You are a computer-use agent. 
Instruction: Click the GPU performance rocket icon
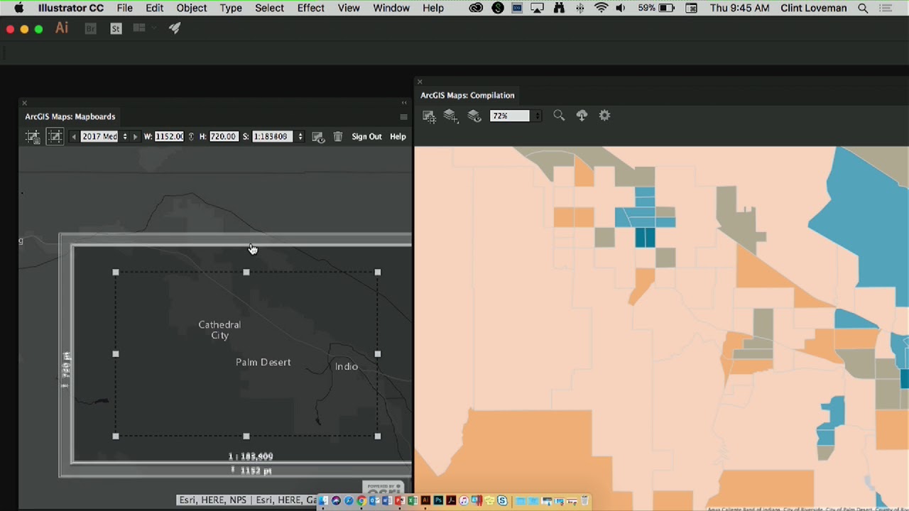175,28
